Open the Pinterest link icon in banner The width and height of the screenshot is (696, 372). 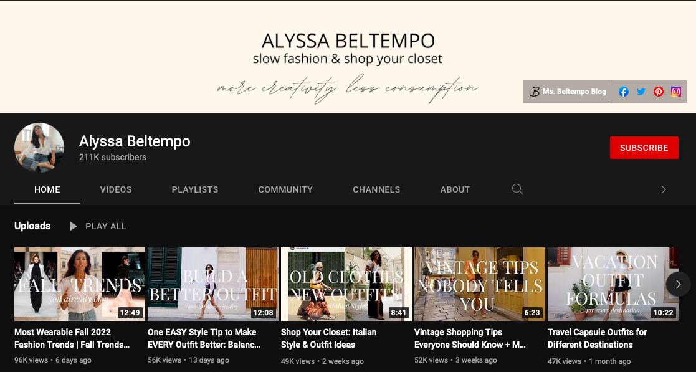658,92
